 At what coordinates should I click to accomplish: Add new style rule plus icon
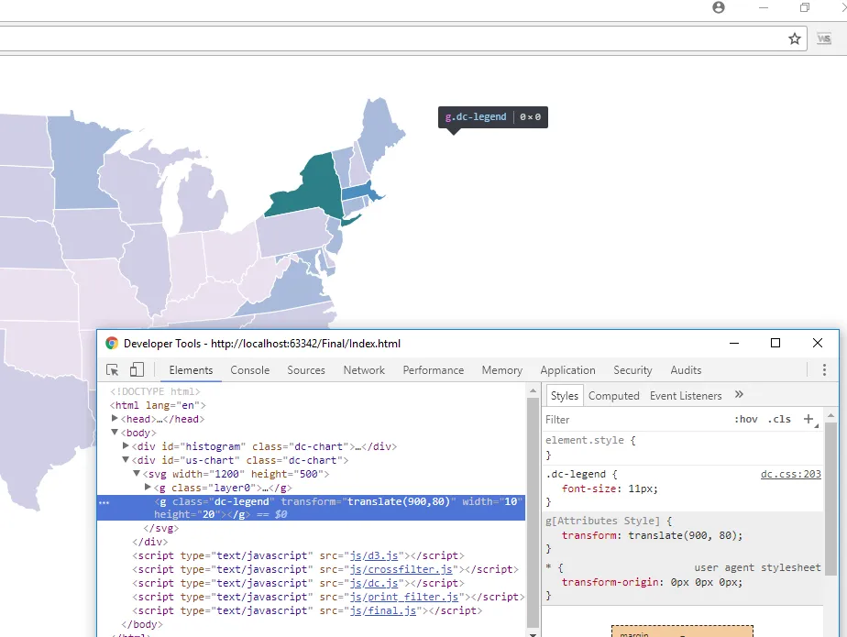tap(808, 419)
